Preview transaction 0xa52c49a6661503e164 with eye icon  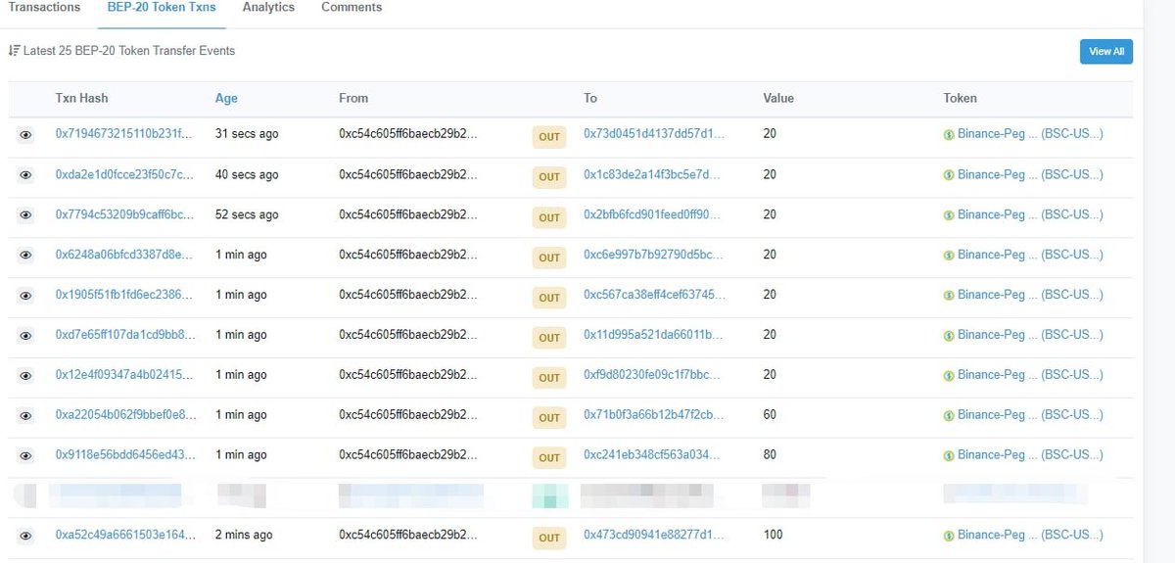[x=25, y=537]
